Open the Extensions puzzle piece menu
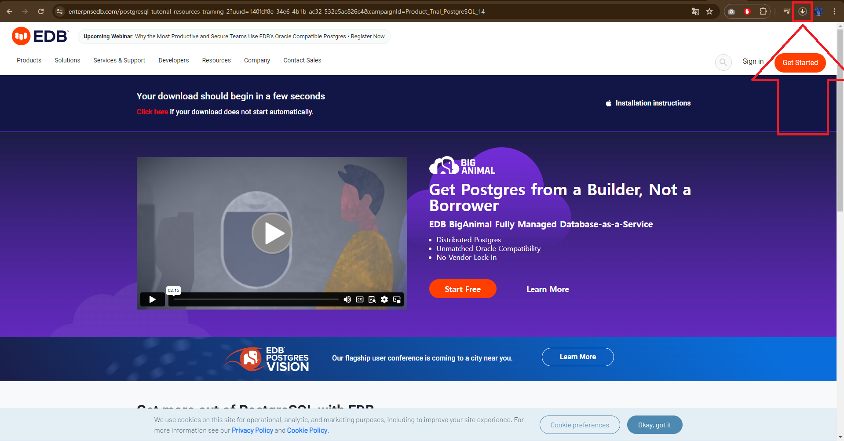 (x=763, y=11)
